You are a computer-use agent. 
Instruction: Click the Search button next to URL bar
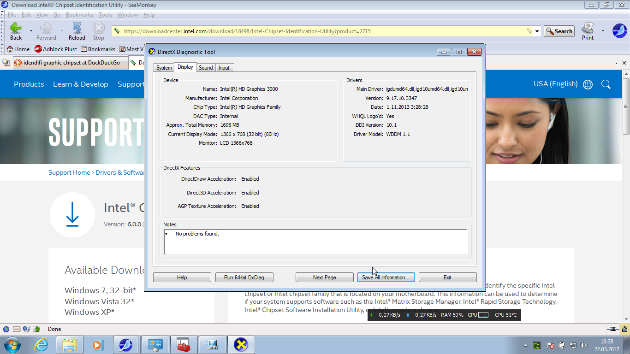[559, 31]
